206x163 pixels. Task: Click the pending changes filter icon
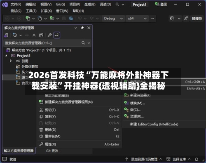[x=15, y=35]
